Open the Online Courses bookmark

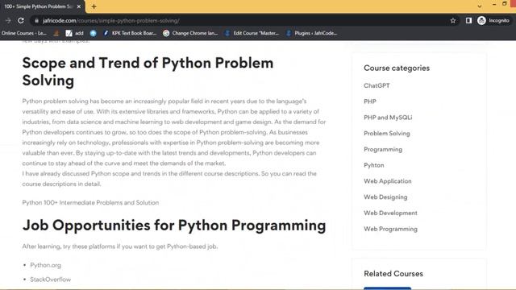(23, 33)
